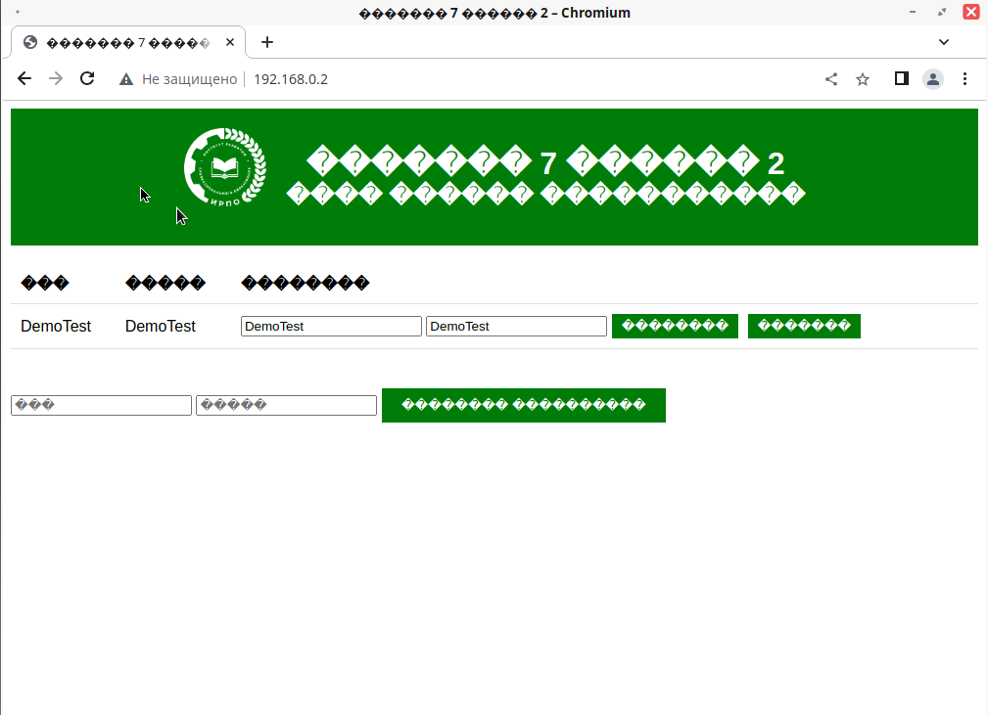988x715 pixels.
Task: Click the first empty field below the table
Action: (101, 405)
